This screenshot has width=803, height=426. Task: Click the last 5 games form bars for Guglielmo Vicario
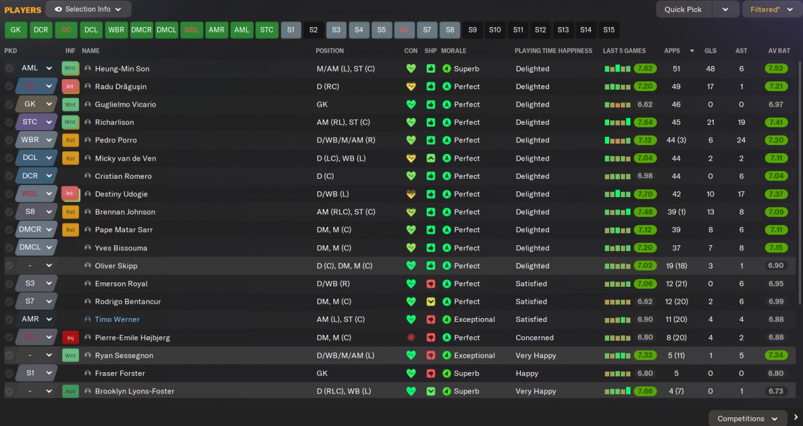(x=617, y=104)
